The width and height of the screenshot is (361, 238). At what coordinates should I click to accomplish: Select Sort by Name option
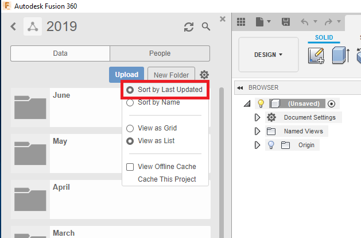(158, 102)
